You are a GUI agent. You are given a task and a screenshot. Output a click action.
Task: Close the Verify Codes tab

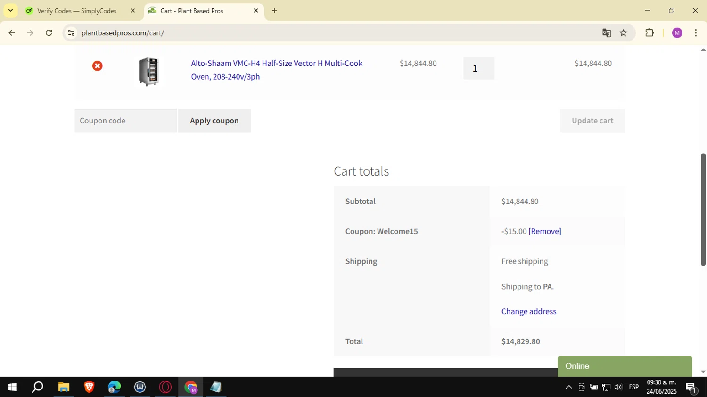click(132, 11)
